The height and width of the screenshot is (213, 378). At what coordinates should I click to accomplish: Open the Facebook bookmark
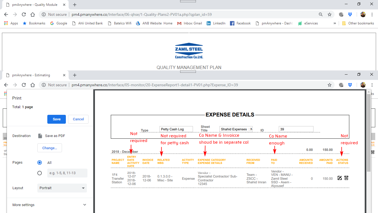[x=240, y=23]
